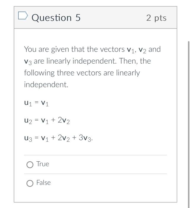Click the bold v3 starting the second line

click(28, 62)
